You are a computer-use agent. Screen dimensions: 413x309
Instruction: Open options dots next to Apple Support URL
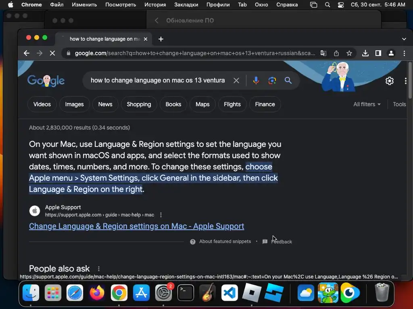point(161,215)
